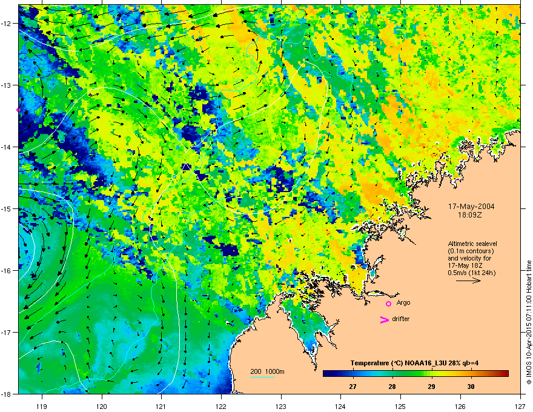The image size is (533, 412).
Task: Click the '200 1000m' depth label
Action: (267, 371)
